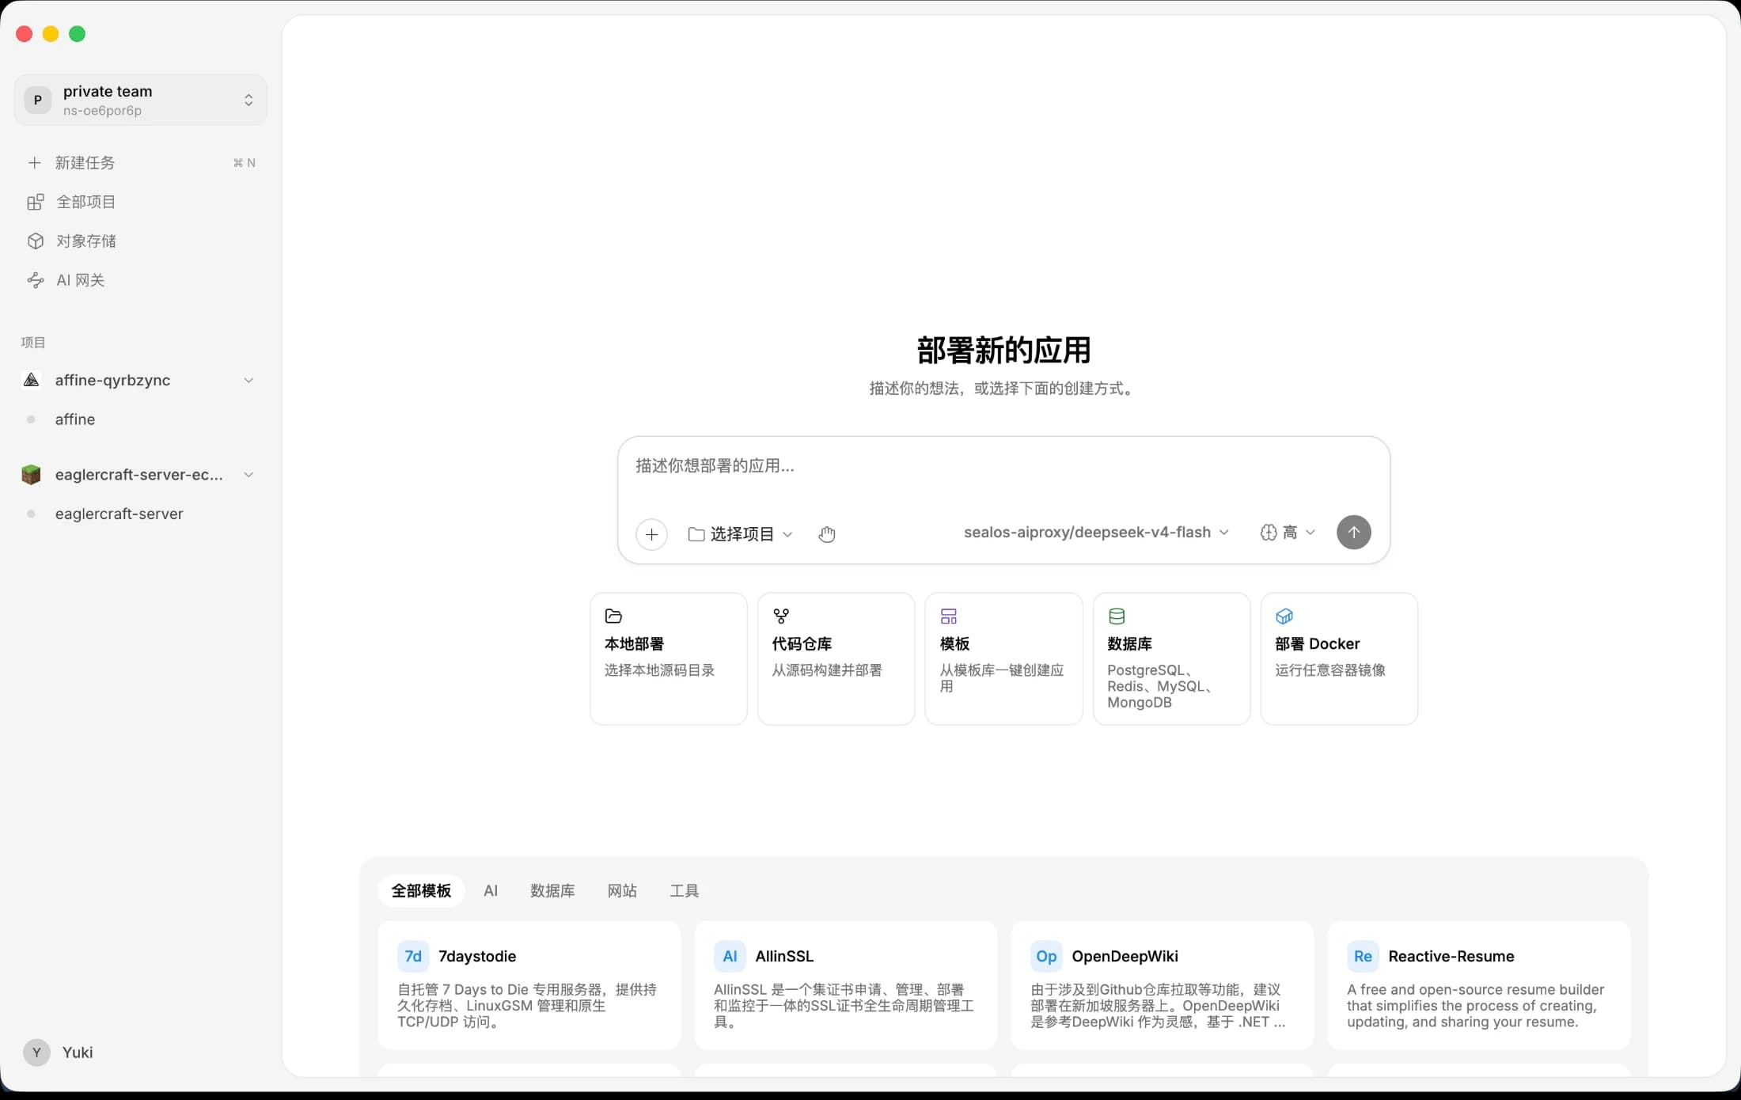Click the P team avatar badge
This screenshot has width=1741, height=1100.
37,100
